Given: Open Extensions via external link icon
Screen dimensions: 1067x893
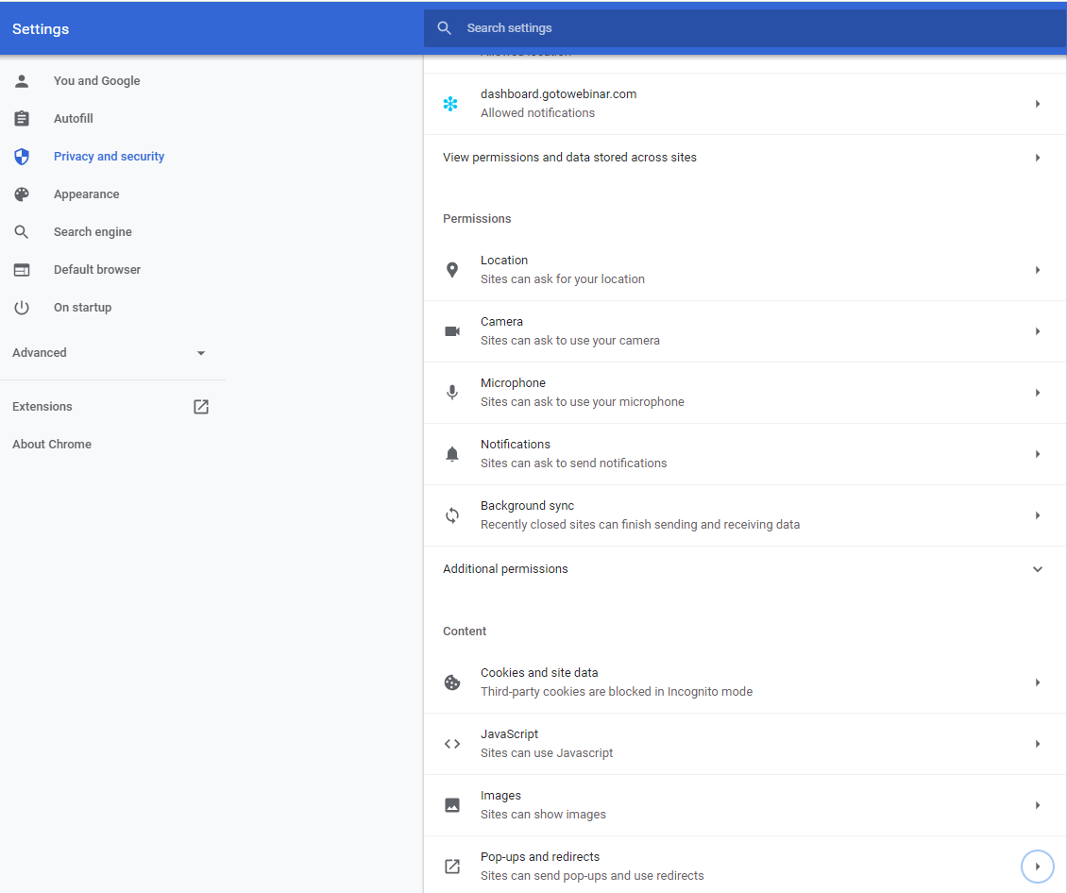Looking at the screenshot, I should click(201, 407).
